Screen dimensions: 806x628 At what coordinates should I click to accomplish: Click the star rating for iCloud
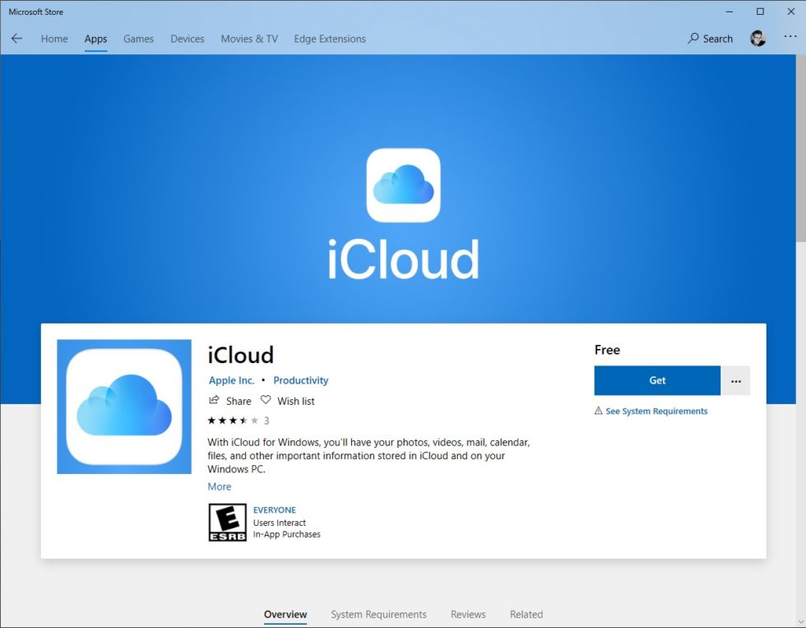[233, 421]
